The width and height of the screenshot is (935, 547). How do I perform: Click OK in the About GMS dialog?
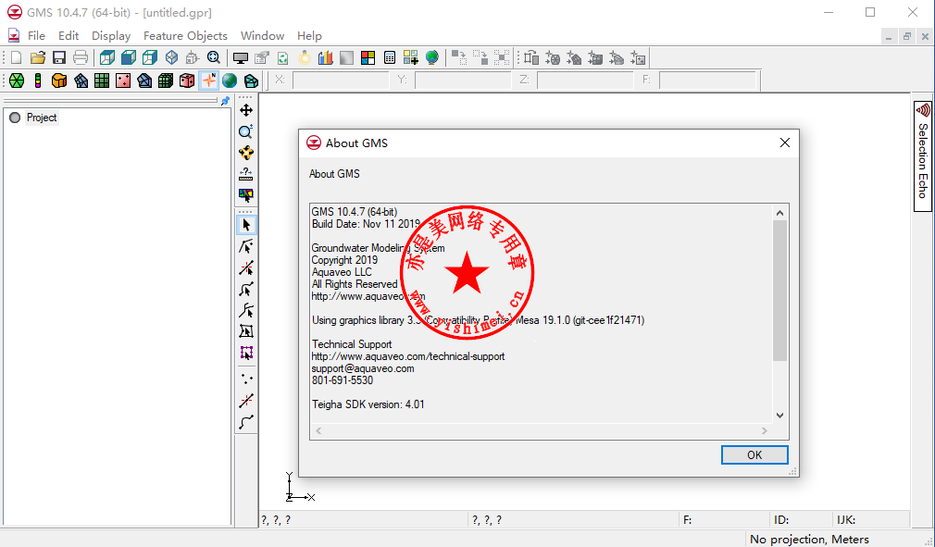(x=754, y=454)
